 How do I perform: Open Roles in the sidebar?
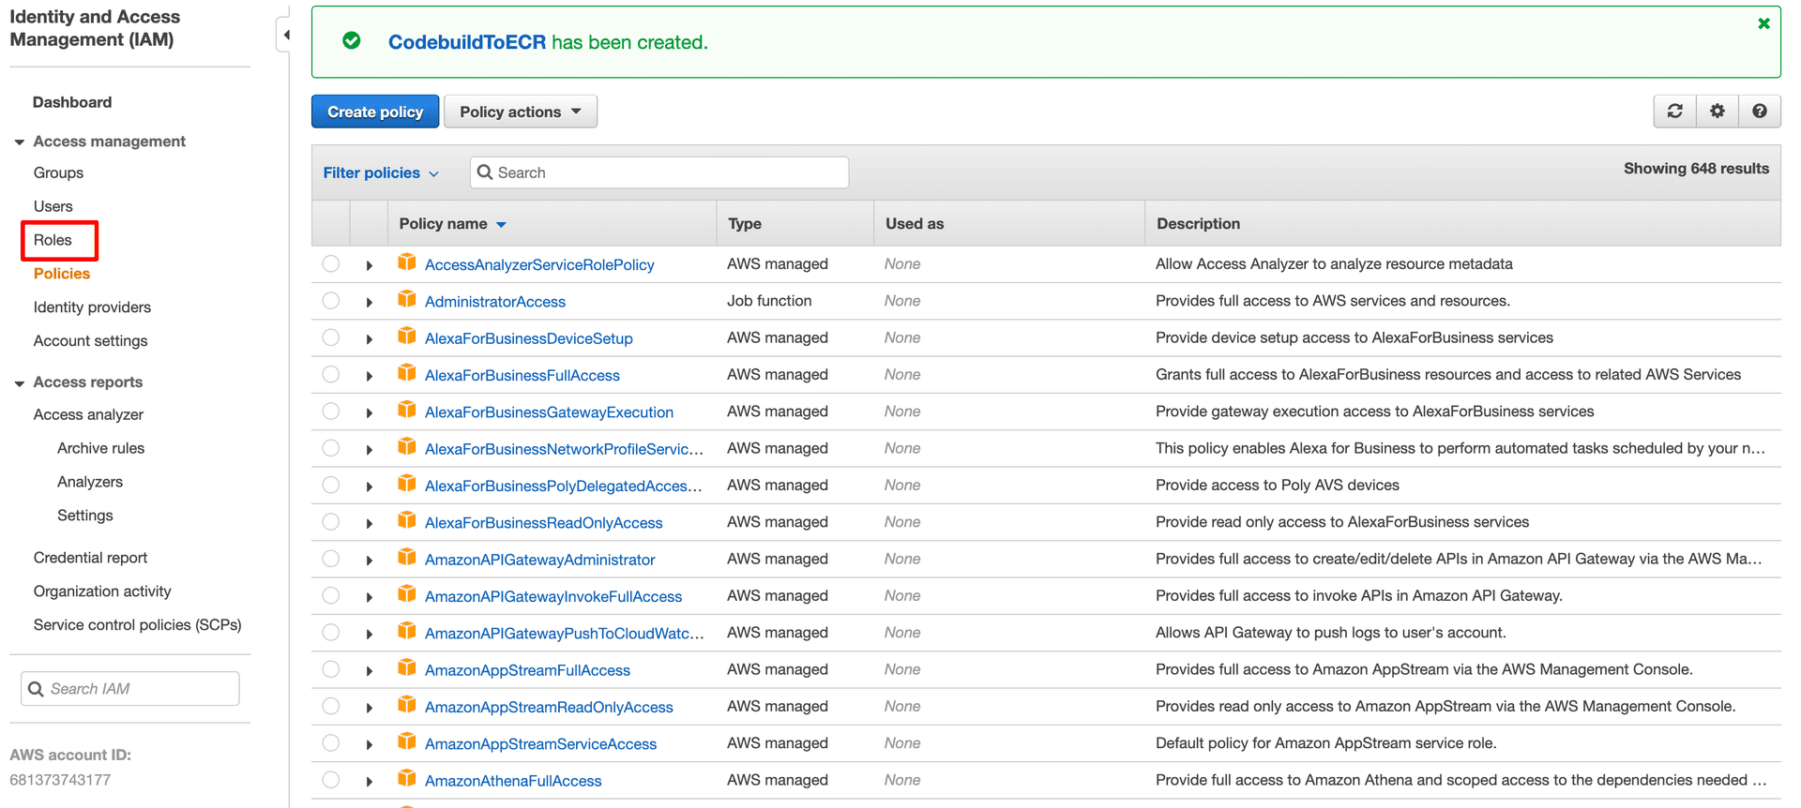tap(53, 240)
